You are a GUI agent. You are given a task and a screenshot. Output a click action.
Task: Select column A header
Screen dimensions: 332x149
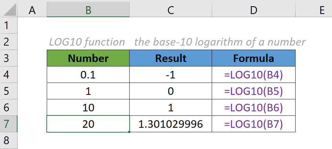click(32, 10)
